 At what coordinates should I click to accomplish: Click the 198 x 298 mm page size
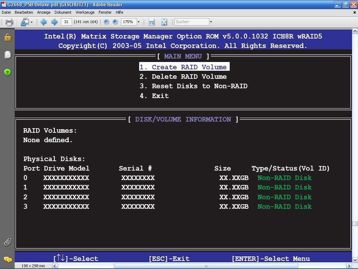click(33, 266)
